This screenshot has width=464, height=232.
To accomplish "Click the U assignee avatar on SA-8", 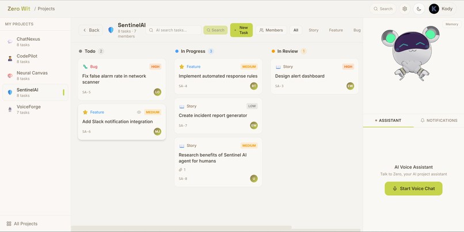I will pos(254,178).
